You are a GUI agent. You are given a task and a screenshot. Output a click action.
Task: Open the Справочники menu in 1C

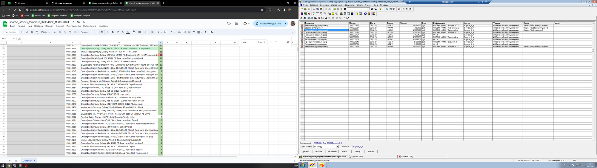(x=337, y=5)
